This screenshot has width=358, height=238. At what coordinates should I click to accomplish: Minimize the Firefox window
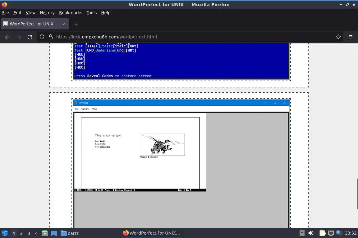pyautogui.click(x=341, y=5)
